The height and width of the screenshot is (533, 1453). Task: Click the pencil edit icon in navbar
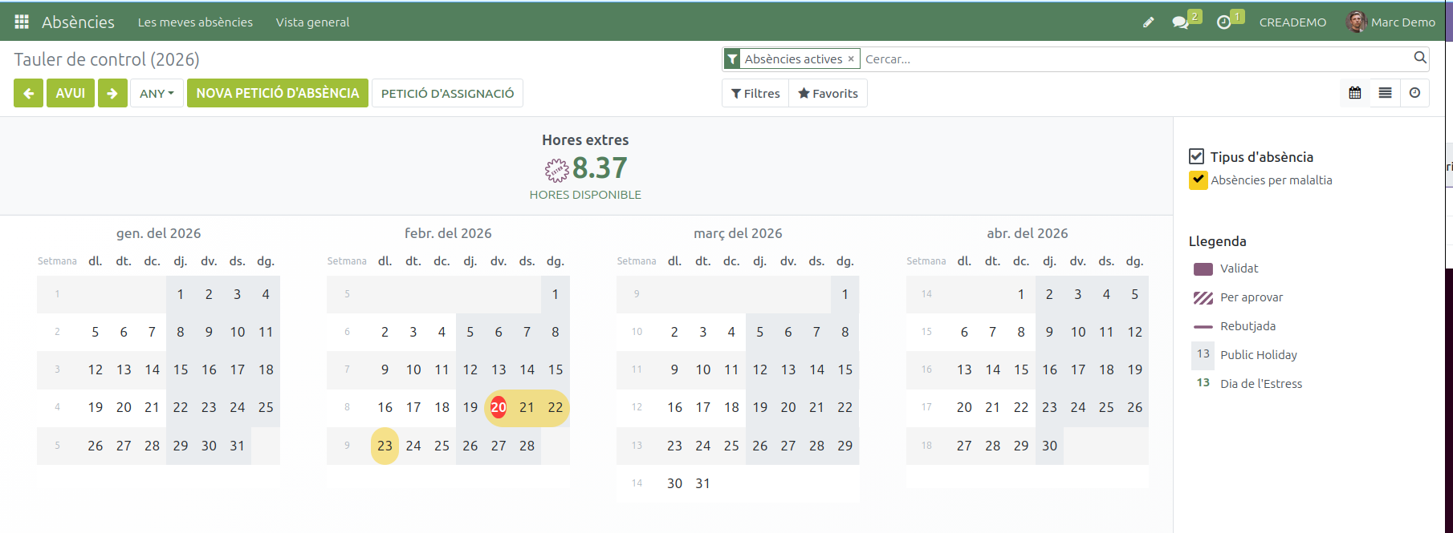coord(1148,22)
